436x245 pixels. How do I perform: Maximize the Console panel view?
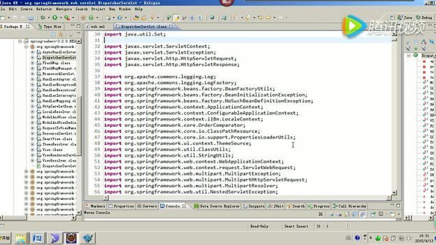click(x=398, y=206)
